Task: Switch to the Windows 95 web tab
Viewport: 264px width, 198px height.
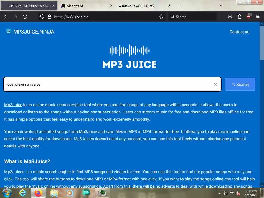Action: [x=144, y=6]
